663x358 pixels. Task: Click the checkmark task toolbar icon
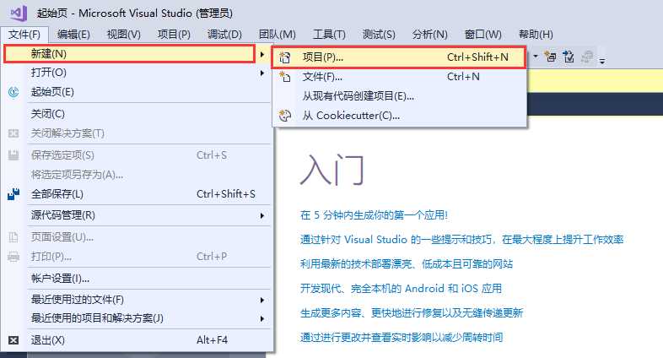tap(569, 57)
